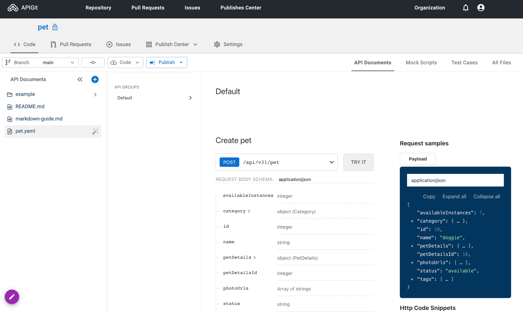
Task: Expand the category JSON node in sample
Action: point(412,221)
